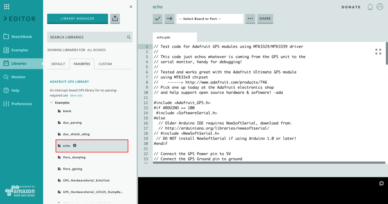
Task: Click the search magnifier icon
Action: [129, 37]
